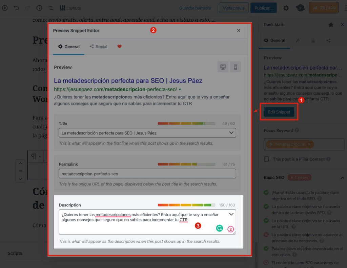The image size is (347, 268).
Task: Switch to mobile preview mode
Action: click(x=236, y=67)
